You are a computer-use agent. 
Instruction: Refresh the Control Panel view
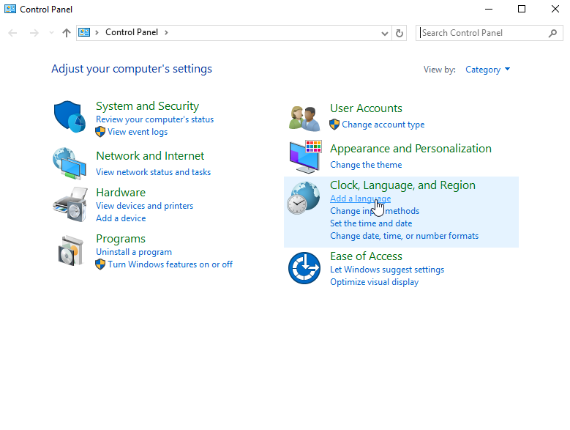pyautogui.click(x=399, y=33)
